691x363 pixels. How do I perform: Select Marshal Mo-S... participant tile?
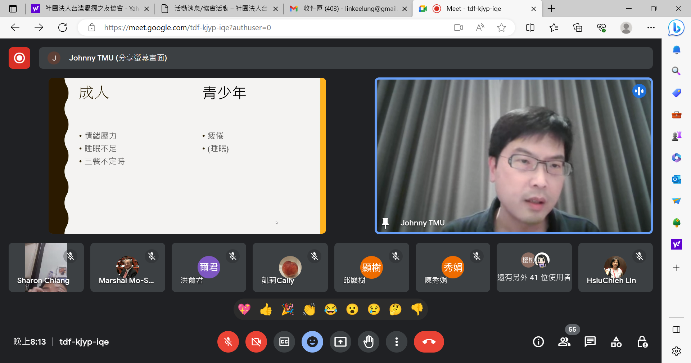click(x=128, y=267)
